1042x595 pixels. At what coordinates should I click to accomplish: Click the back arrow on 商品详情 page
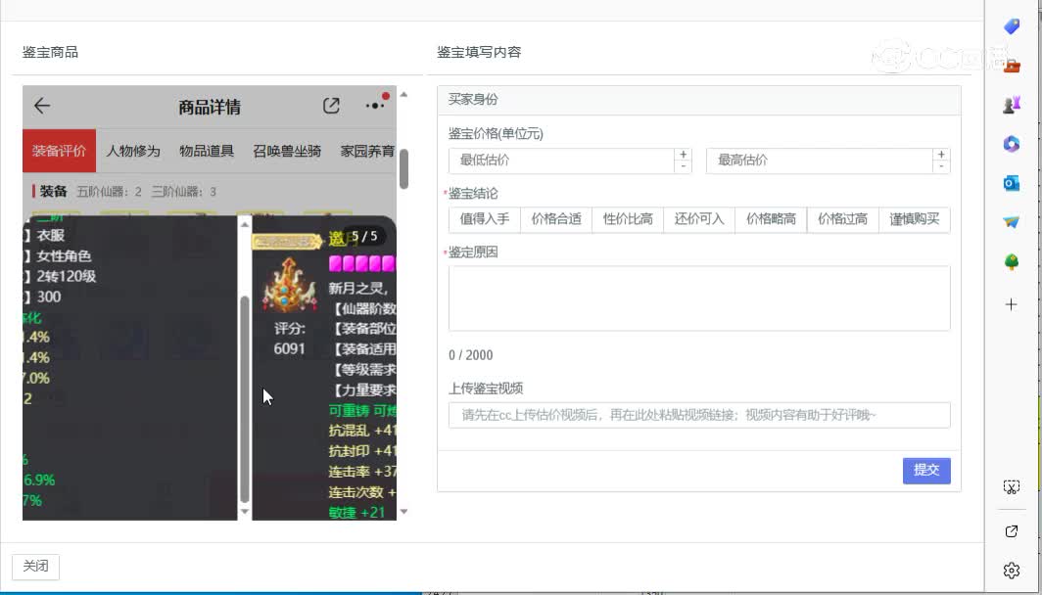pos(42,107)
